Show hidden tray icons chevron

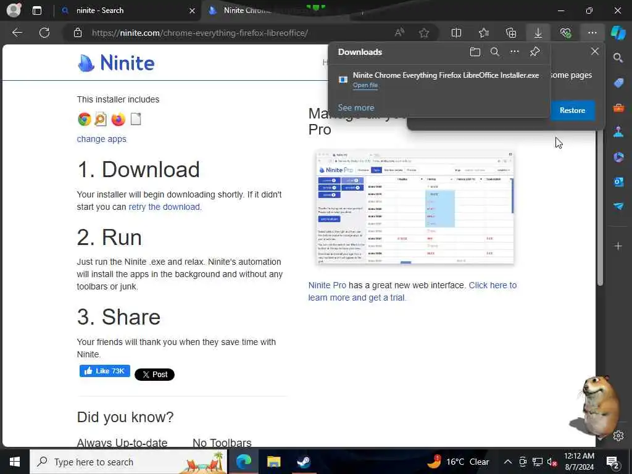(508, 462)
